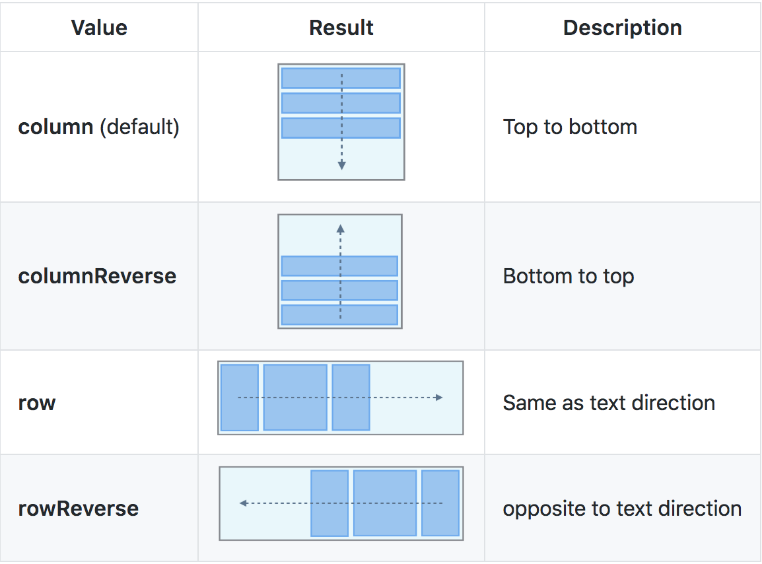This screenshot has height=564, width=762.
Task: Select the column layout diagram
Action: [341, 122]
